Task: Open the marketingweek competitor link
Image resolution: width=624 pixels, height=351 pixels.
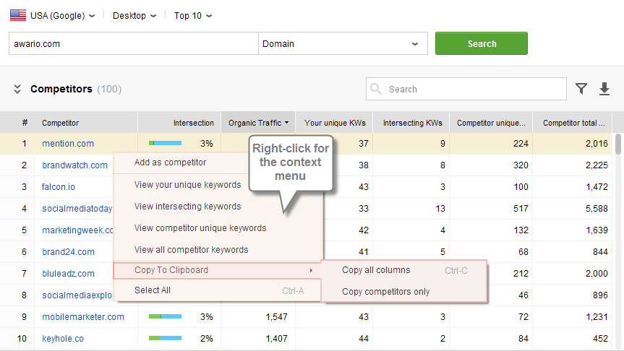Action: tap(77, 230)
